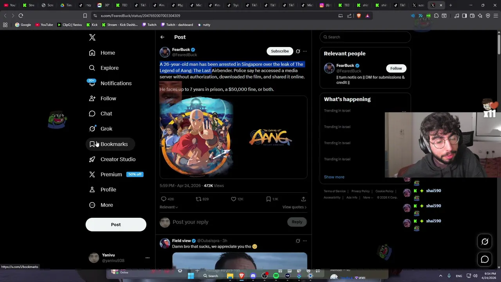
Task: Go to Profile in sidebar
Action: click(103, 190)
